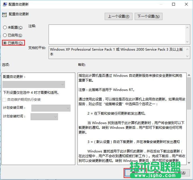This screenshot has width=193, height=180.
Task: Click the dialog icon in the title bar
Action: point(4,4)
